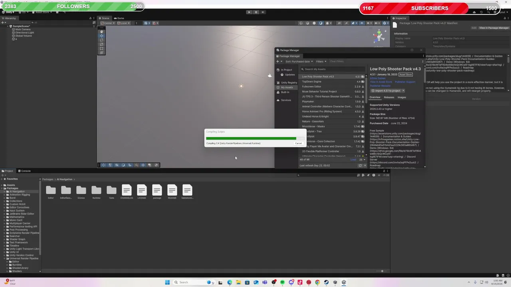
Task: Toggle the Hierarchy panel lock
Action: (90, 18)
